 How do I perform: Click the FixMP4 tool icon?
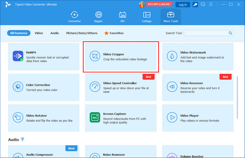(x=18, y=56)
